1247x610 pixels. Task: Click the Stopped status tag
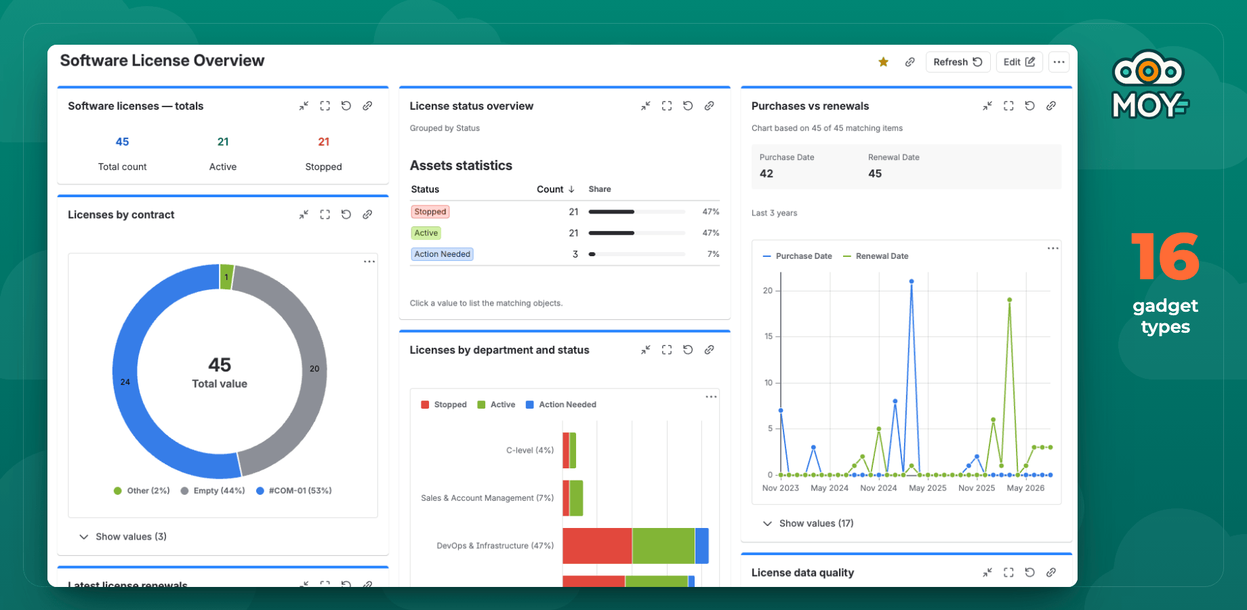coord(430,211)
